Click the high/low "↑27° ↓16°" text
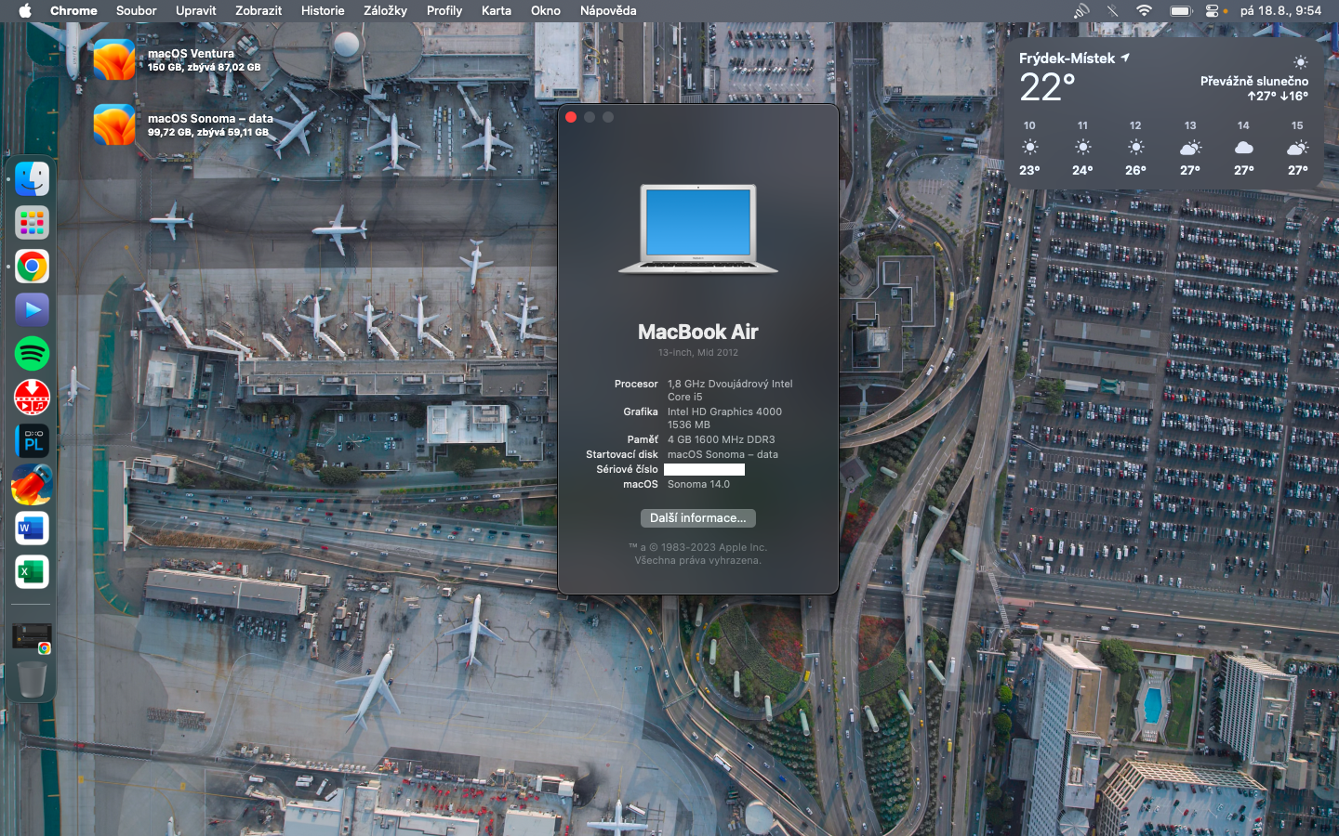The height and width of the screenshot is (836, 1339). (x=1278, y=96)
